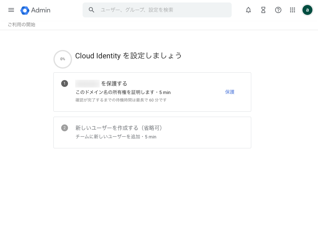Screen dimensions: 318x234
Task: Click the 0% progress circle
Action: tap(63, 59)
